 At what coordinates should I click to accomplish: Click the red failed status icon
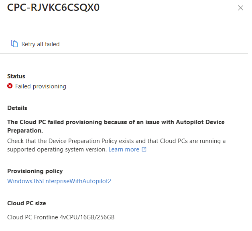tap(10, 86)
